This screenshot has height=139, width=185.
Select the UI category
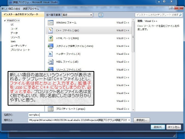pos(12,25)
